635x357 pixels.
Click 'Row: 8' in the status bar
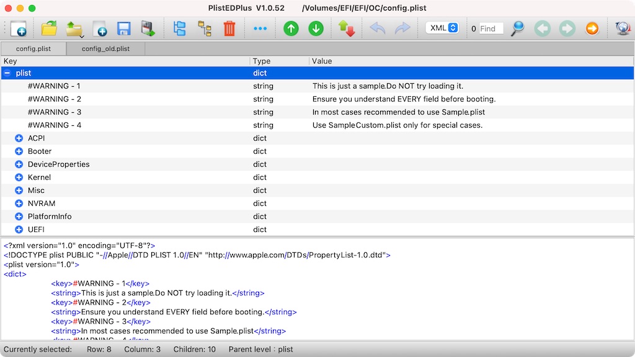click(99, 350)
